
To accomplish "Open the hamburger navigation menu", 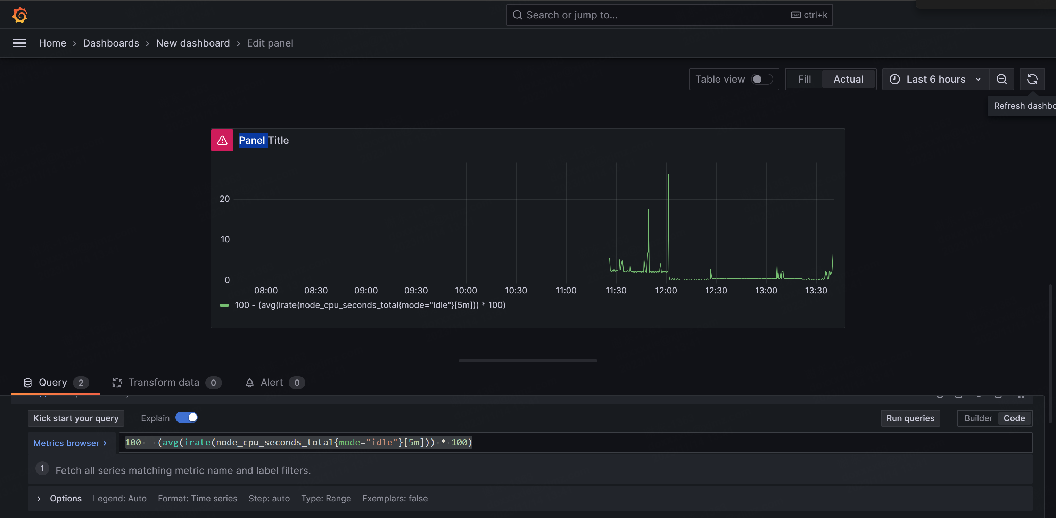I will tap(19, 43).
